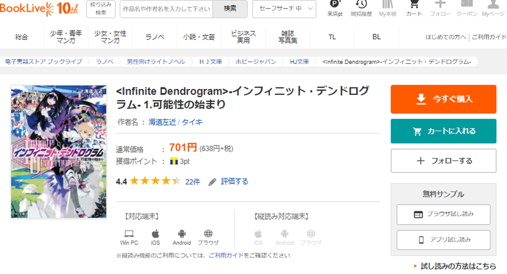This screenshot has height=274, width=507.
Task: Click the search input field
Action: tap(166, 9)
